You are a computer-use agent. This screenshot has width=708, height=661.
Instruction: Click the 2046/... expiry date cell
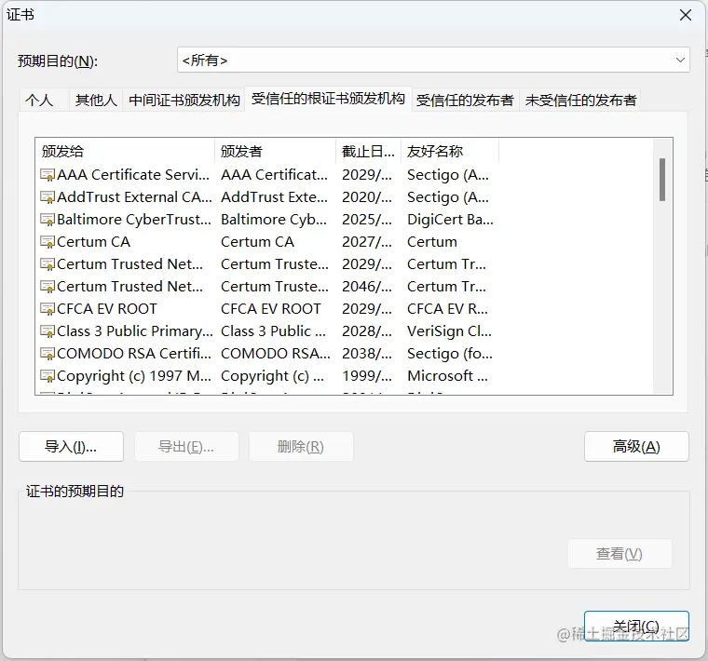pyautogui.click(x=367, y=287)
